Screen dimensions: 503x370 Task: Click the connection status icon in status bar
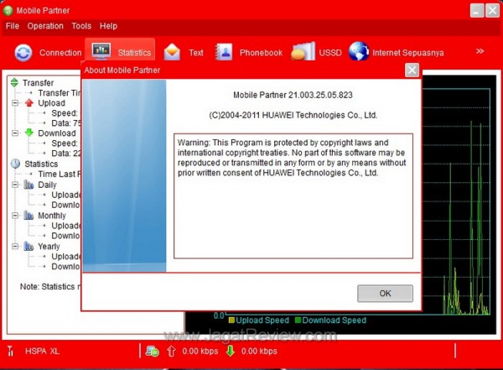pos(152,351)
